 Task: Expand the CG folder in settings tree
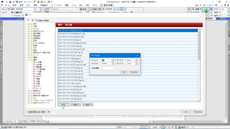(29, 98)
